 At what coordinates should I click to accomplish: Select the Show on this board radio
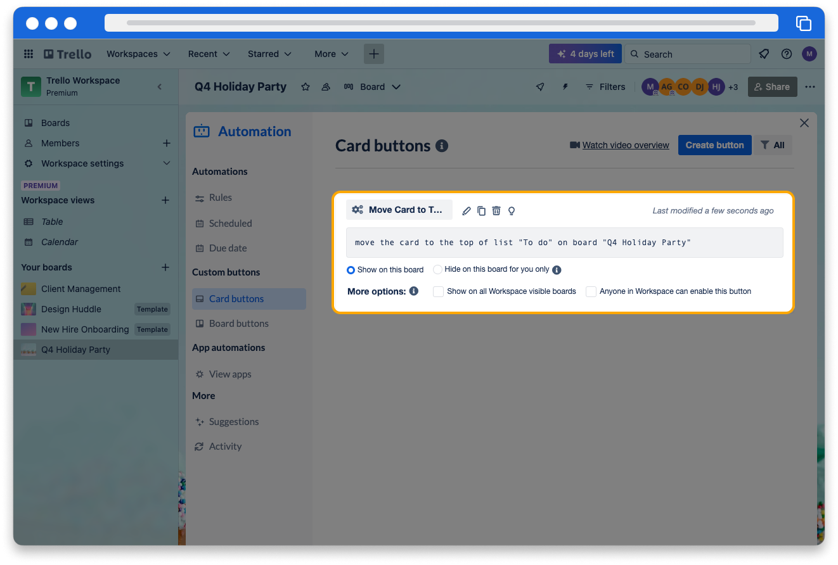point(351,270)
